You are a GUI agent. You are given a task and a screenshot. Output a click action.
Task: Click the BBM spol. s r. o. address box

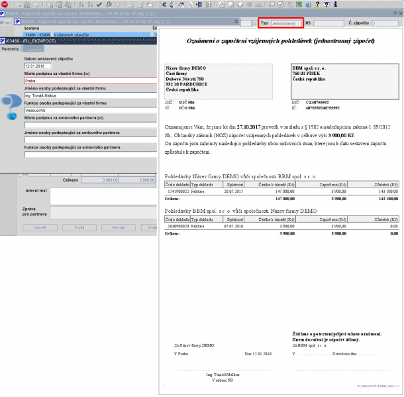point(345,82)
